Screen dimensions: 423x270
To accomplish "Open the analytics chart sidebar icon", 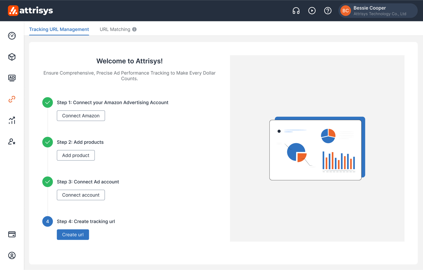I will (12, 120).
